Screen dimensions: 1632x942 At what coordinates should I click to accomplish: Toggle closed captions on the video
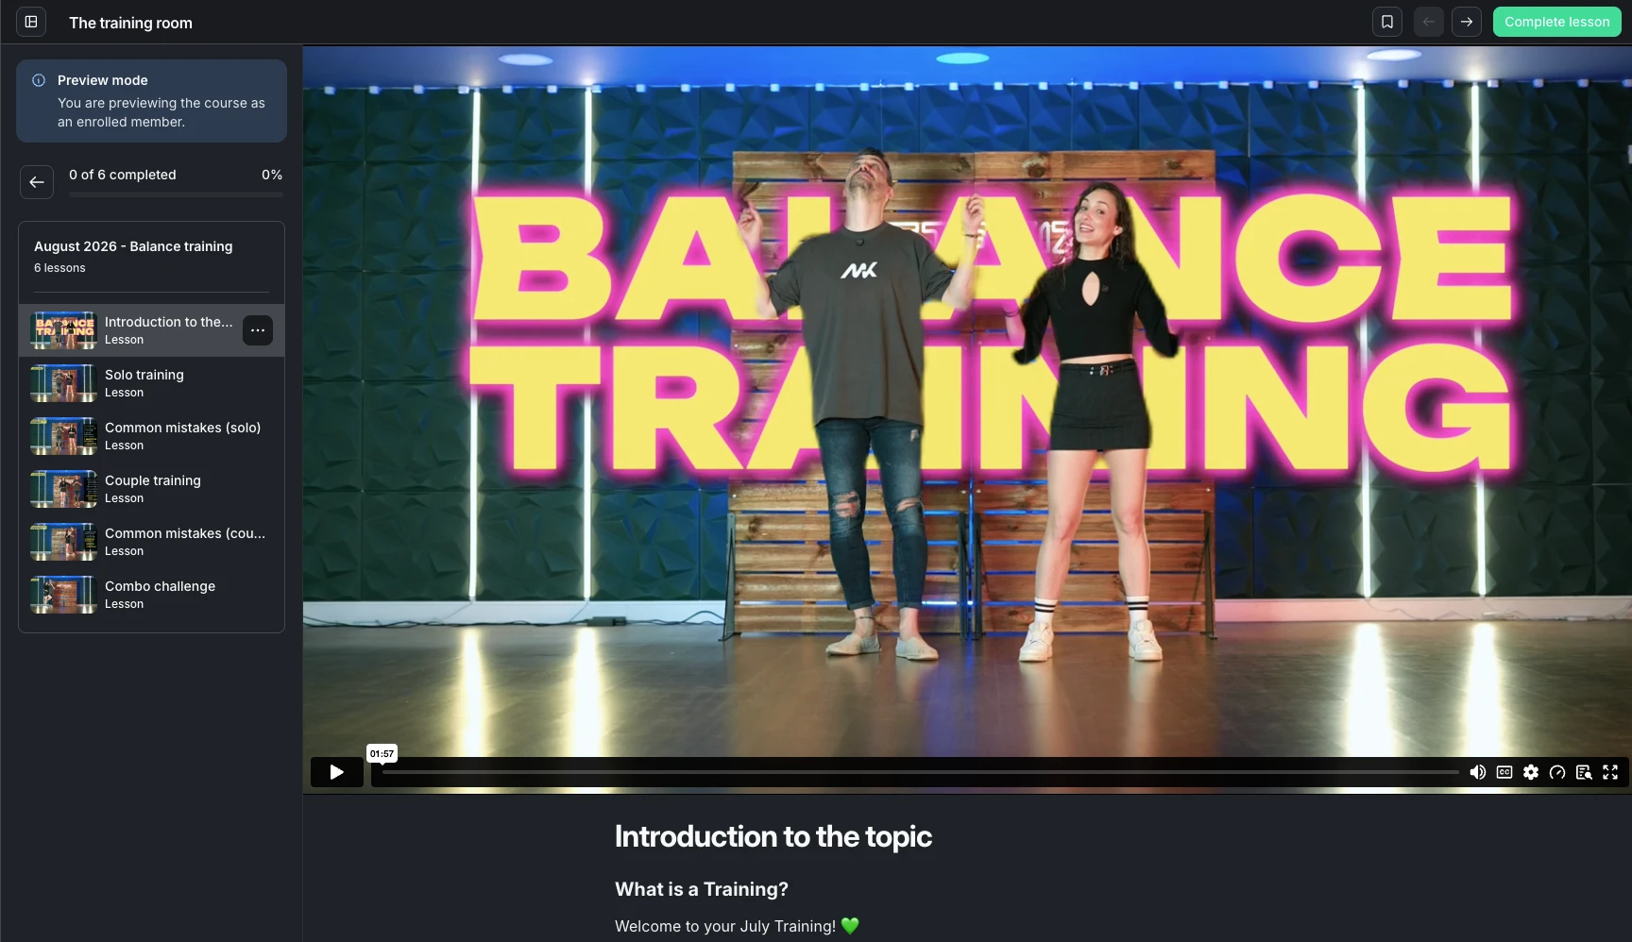1504,772
